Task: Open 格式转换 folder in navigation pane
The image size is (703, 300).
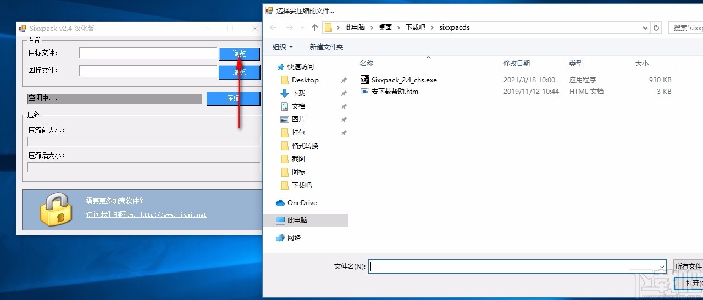Action: pos(305,145)
